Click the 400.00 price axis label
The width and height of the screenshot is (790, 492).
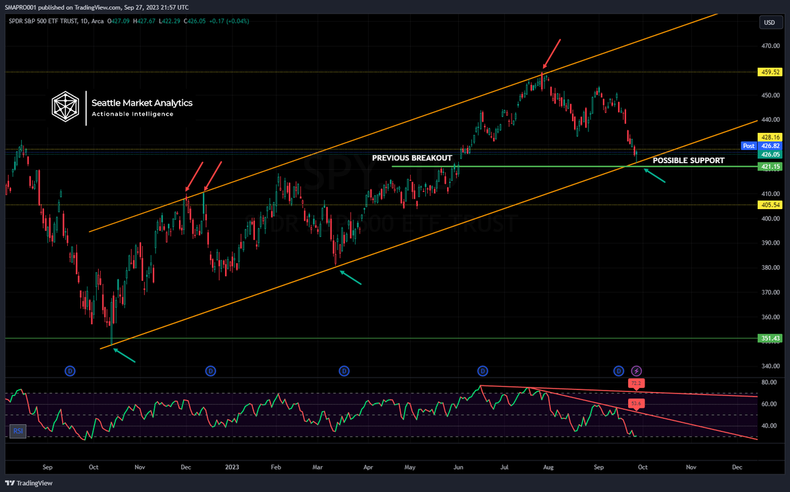770,218
